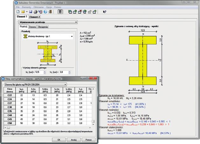This screenshot has width=200, height=144.
Task: Click the red failed condition result line
Action: 138,124
